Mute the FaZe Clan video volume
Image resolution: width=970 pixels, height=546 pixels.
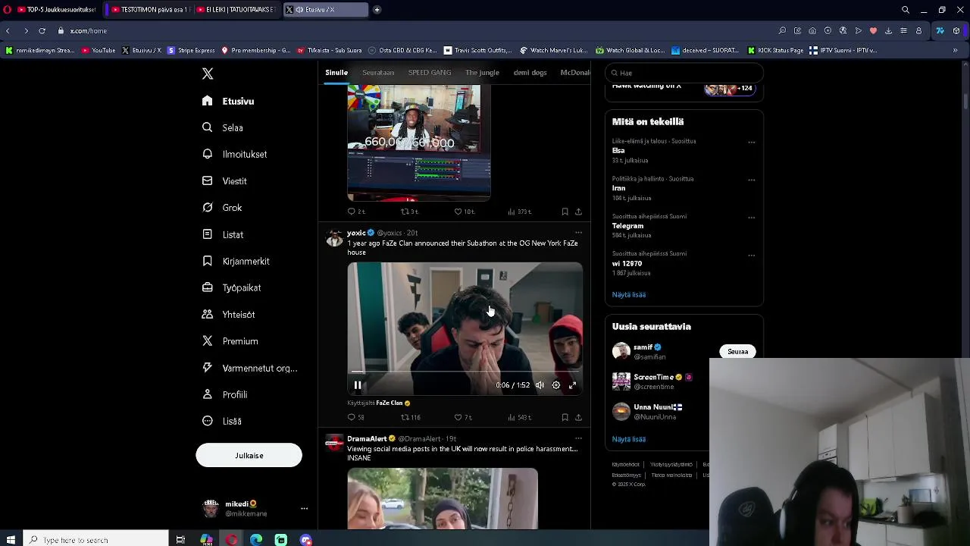pos(540,385)
